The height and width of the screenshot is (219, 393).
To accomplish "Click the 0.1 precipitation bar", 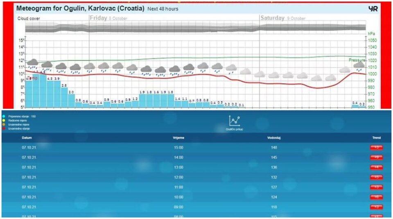I will coord(242,107).
